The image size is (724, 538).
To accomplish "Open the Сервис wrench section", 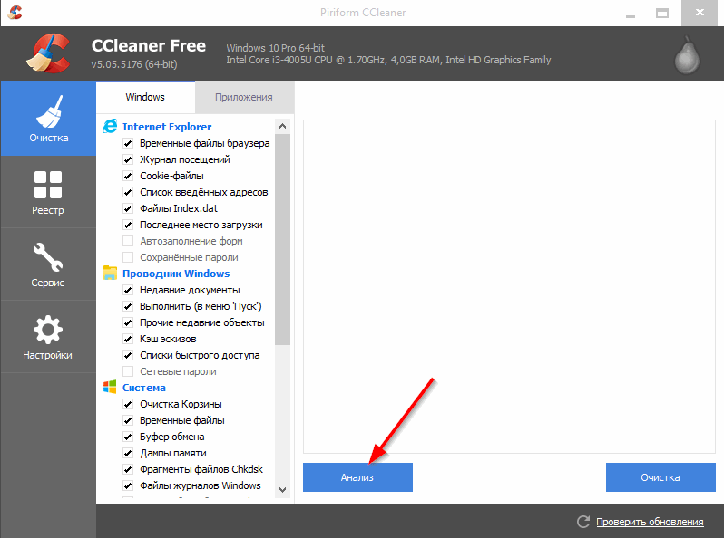I will (x=48, y=264).
